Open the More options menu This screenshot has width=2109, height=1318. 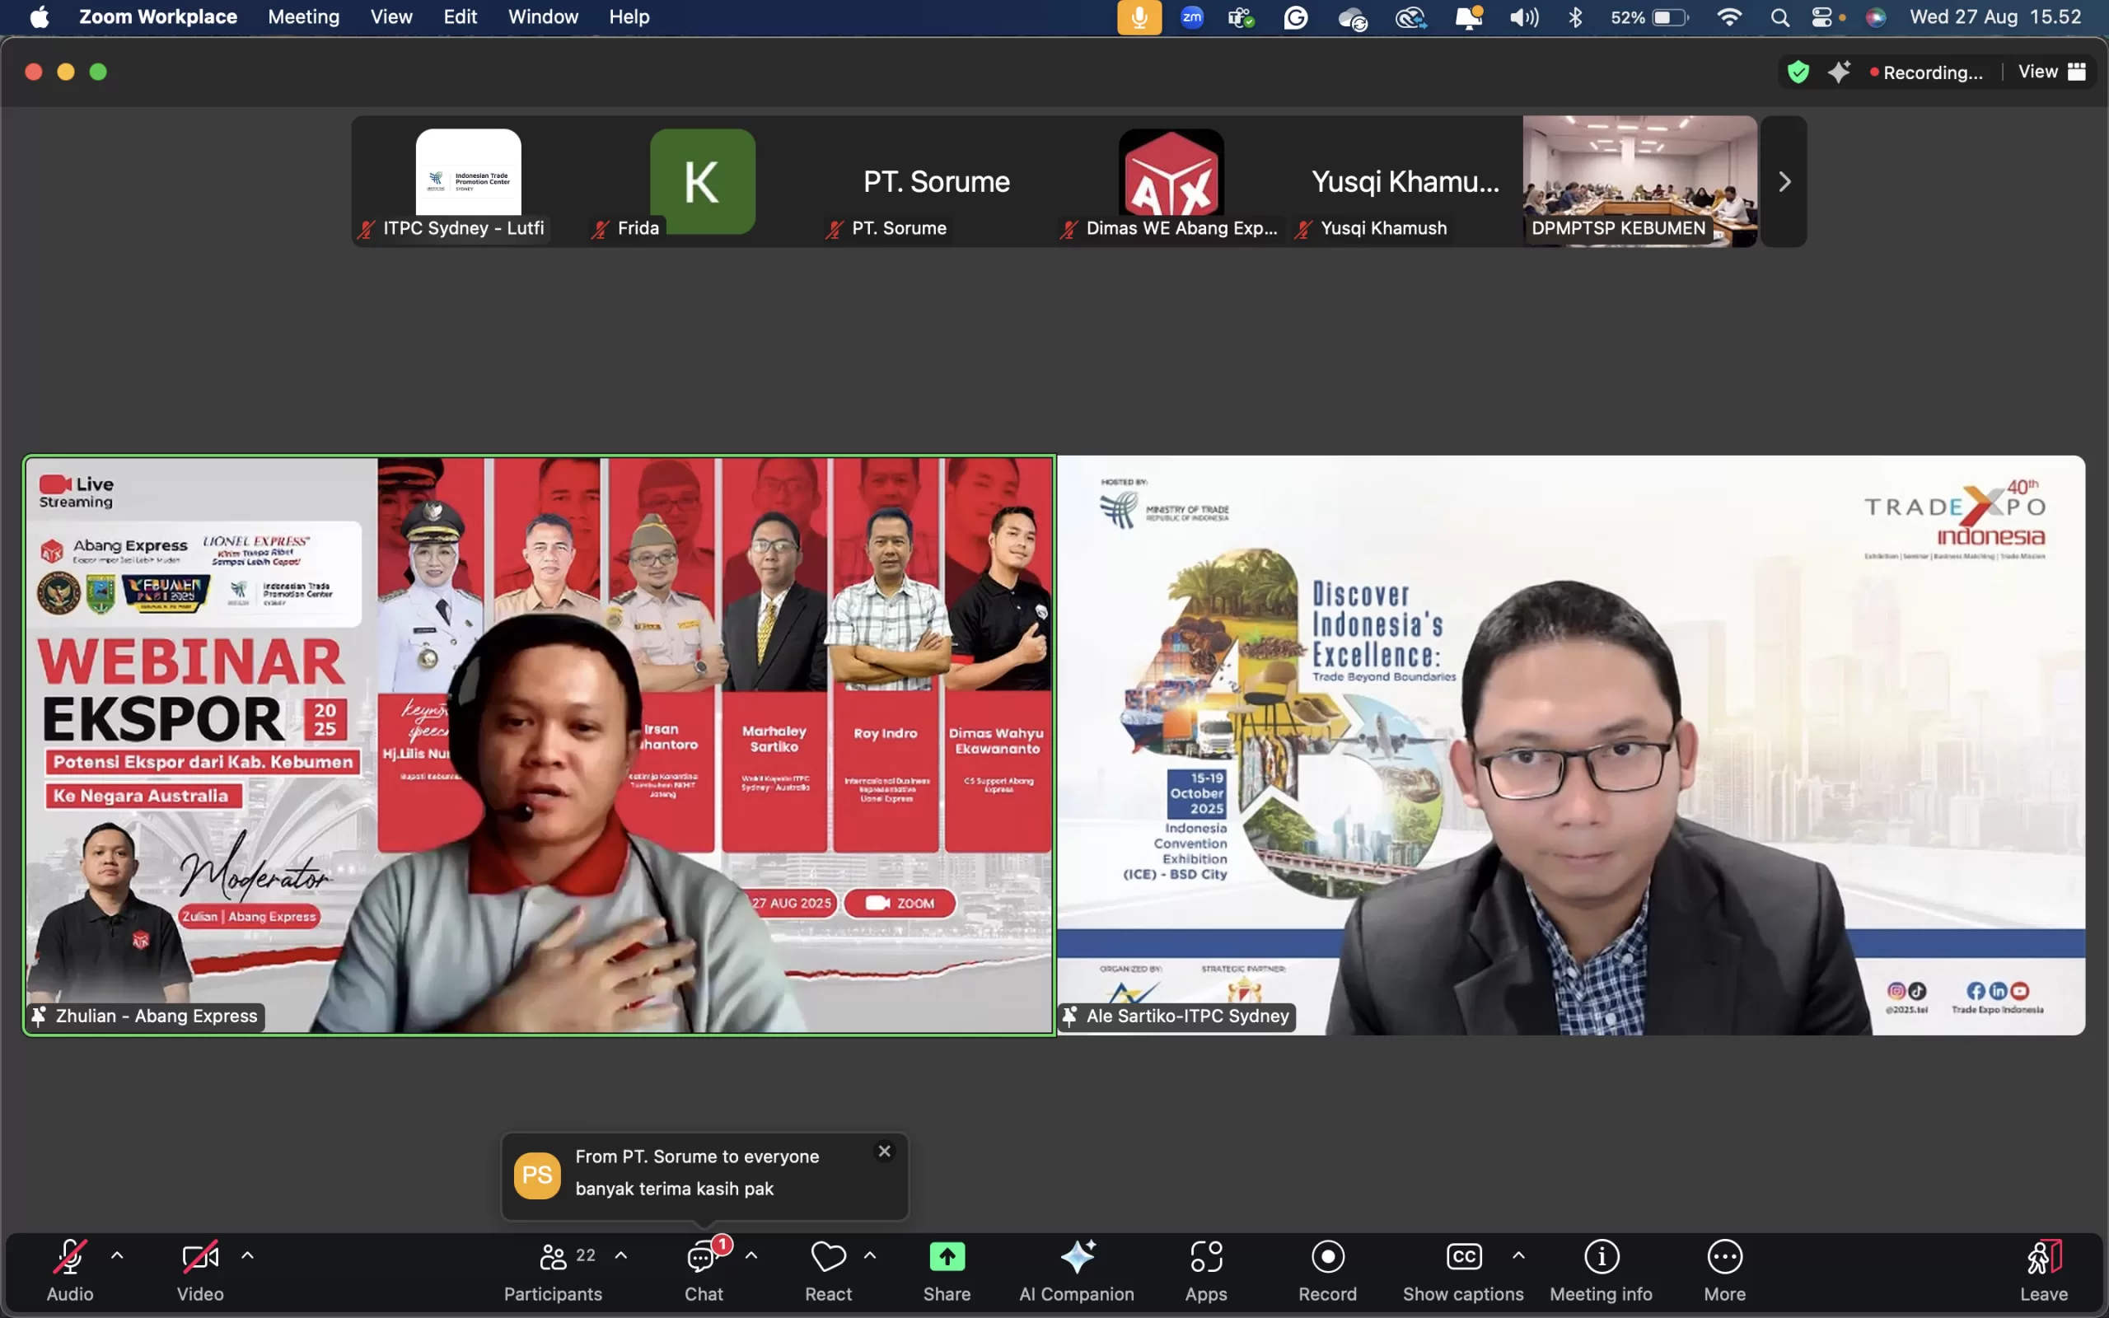[x=1723, y=1257]
